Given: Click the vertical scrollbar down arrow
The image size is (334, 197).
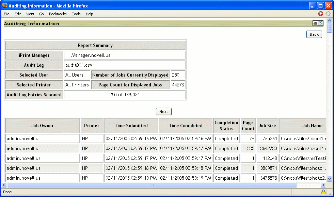Looking at the screenshot, I should pyautogui.click(x=329, y=178).
